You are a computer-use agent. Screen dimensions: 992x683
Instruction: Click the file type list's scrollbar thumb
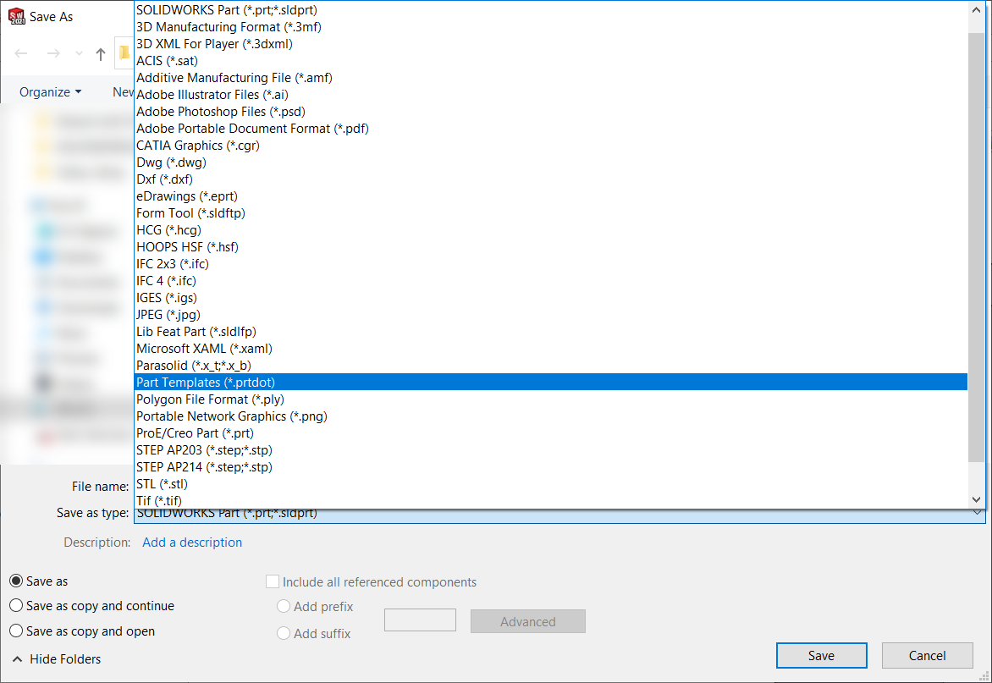(x=976, y=245)
